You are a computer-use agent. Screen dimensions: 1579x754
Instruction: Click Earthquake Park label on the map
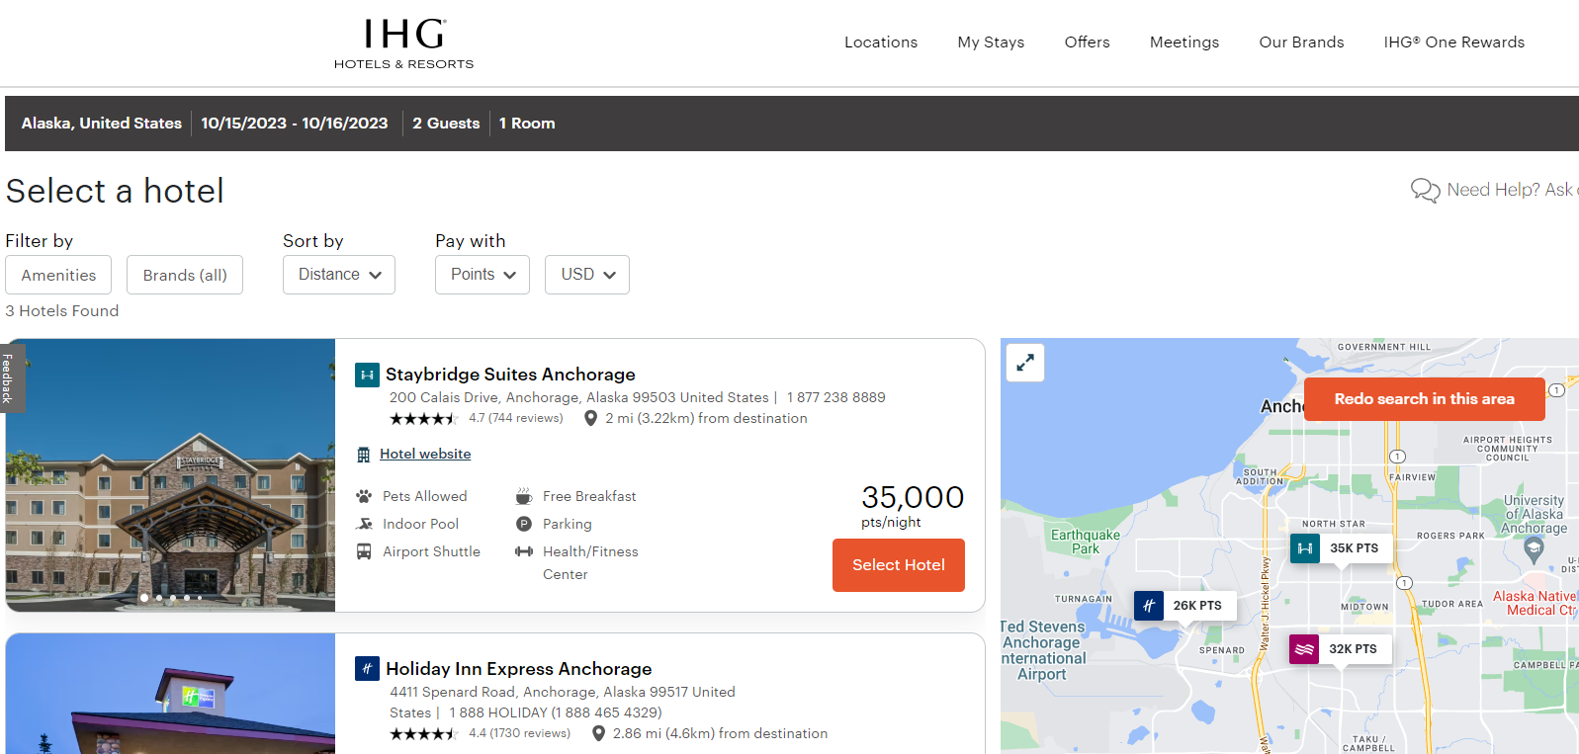pos(1085,542)
